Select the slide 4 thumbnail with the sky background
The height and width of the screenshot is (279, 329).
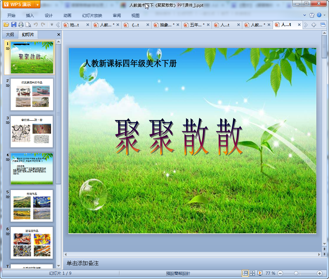(32, 169)
